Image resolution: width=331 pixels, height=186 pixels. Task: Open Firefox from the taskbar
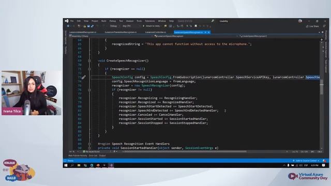click(98, 165)
